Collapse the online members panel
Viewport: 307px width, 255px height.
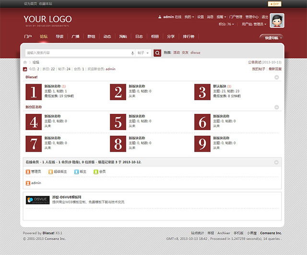[x=276, y=162]
